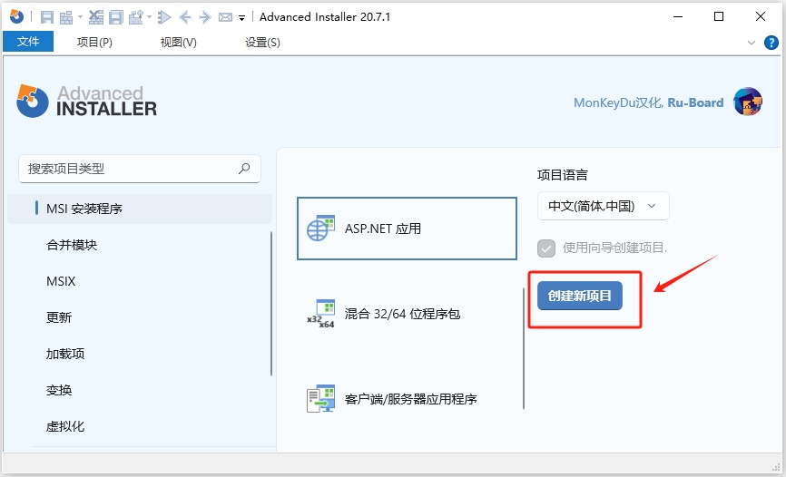This screenshot has height=477, width=786.
Task: Click the project types vertical scrollbar
Action: coord(524,349)
